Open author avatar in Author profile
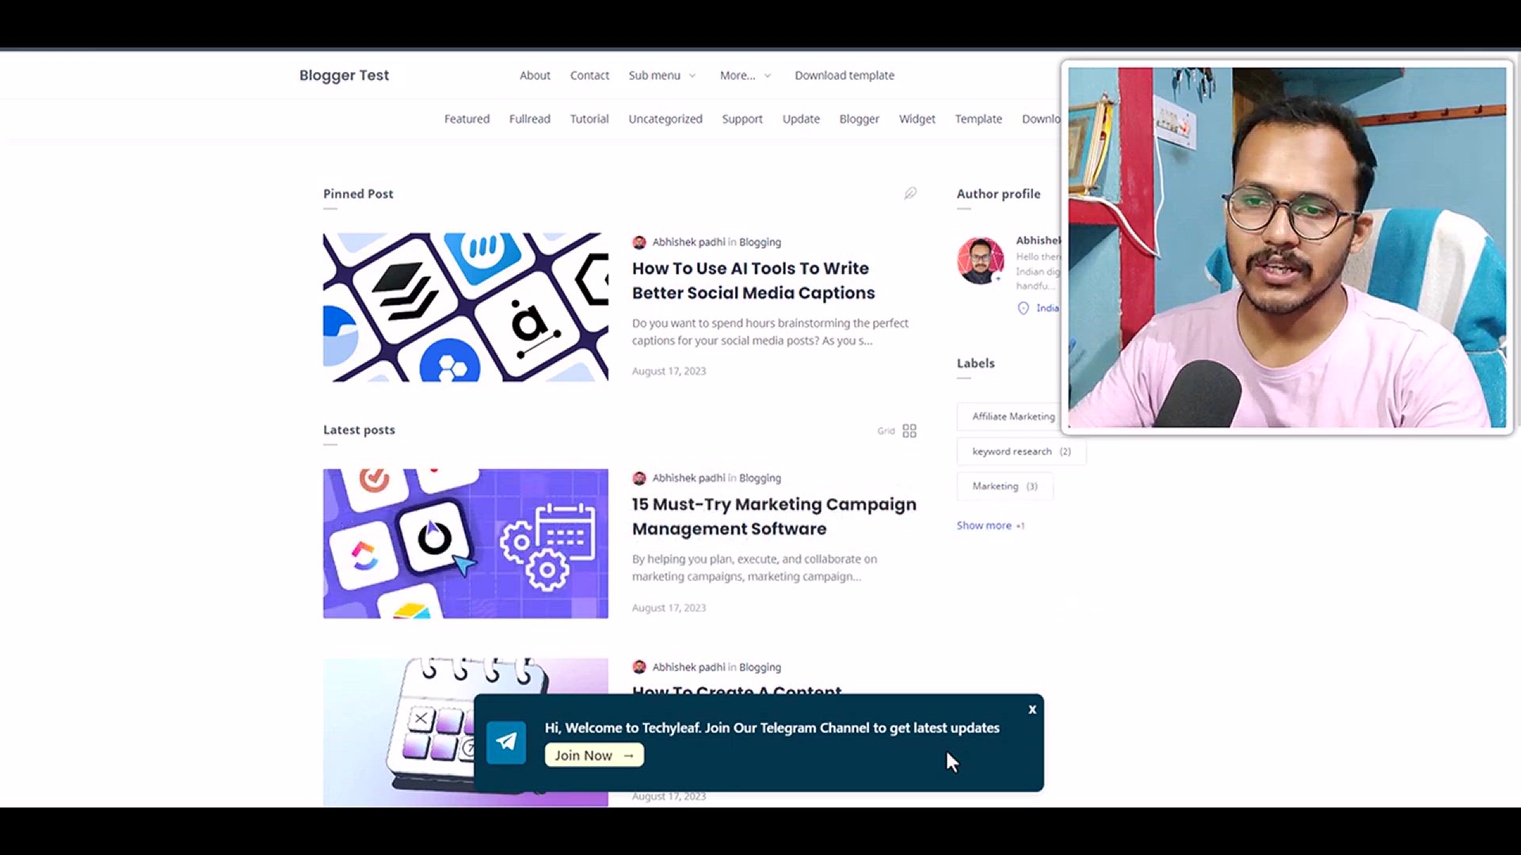 981,260
